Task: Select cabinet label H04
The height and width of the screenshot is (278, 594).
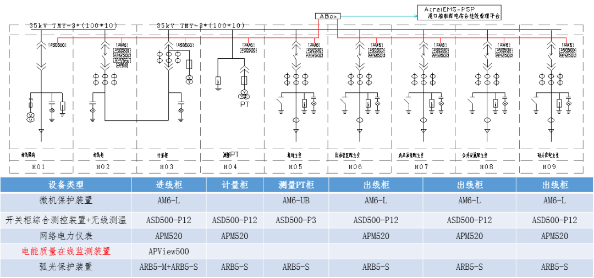Action: [x=230, y=166]
